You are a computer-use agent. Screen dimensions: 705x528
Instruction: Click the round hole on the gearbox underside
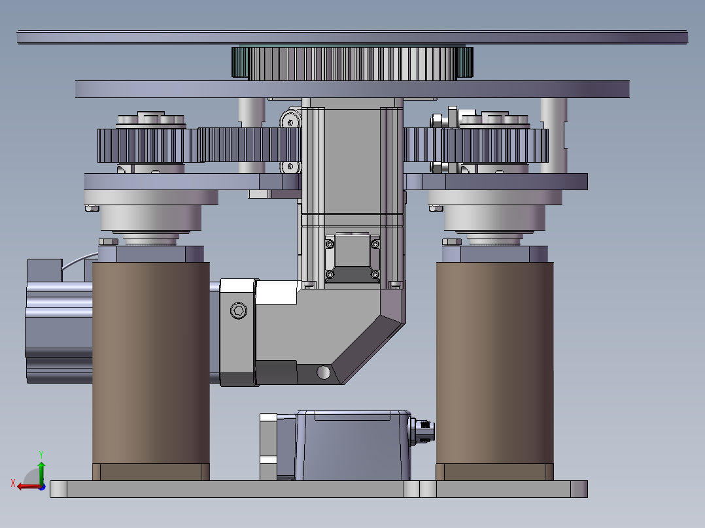click(x=323, y=372)
